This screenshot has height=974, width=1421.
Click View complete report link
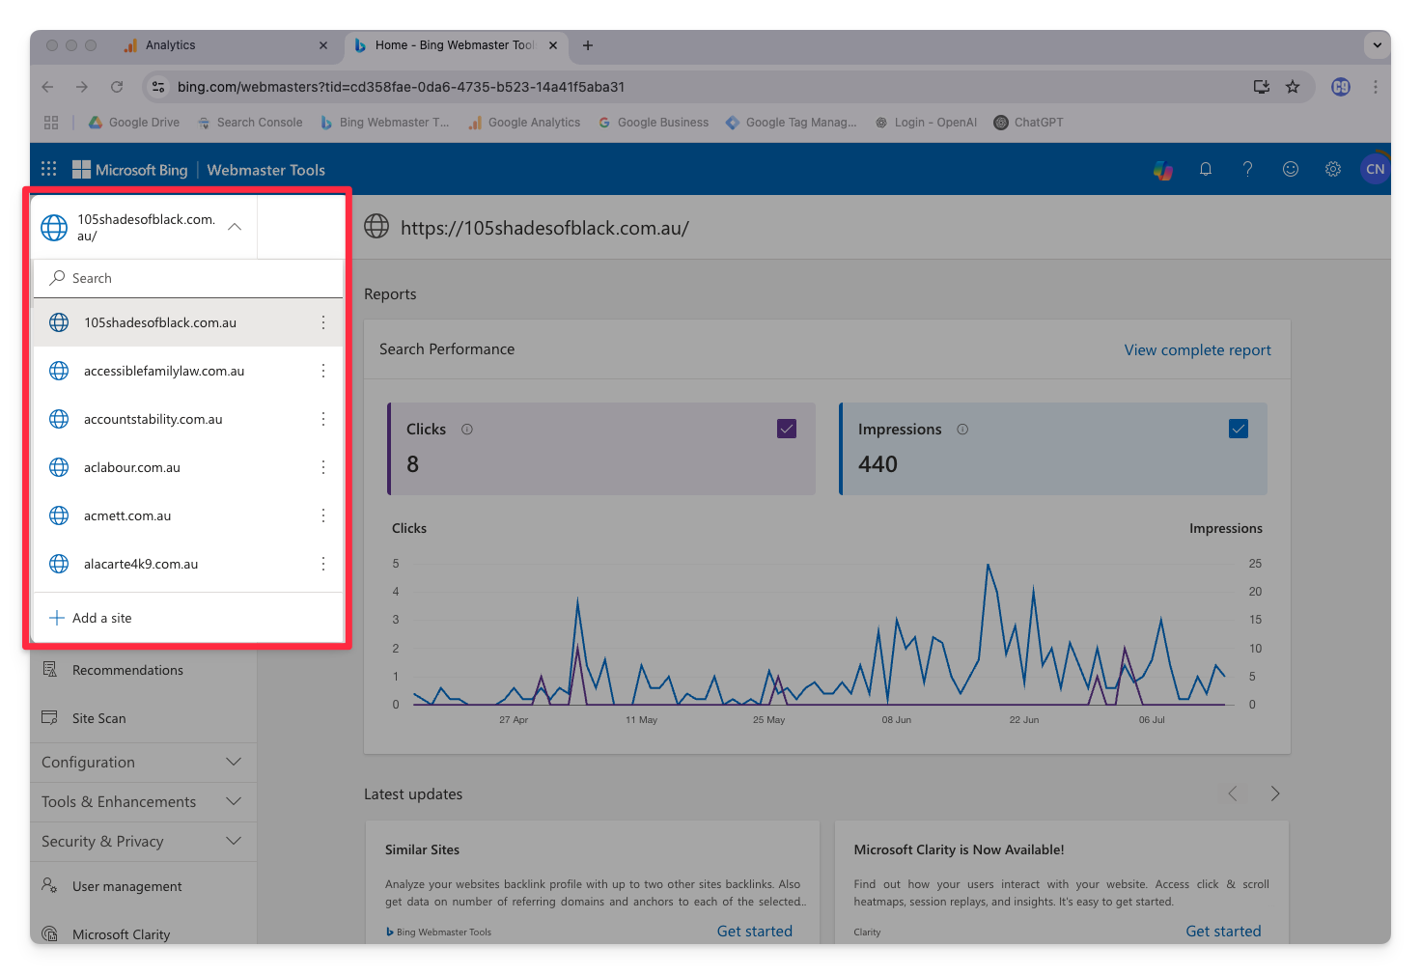[x=1197, y=350]
